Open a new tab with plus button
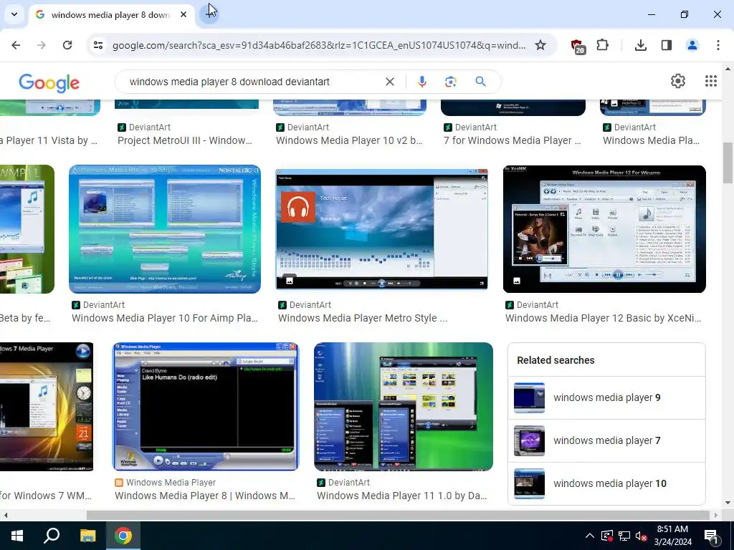The width and height of the screenshot is (734, 550). [x=210, y=14]
